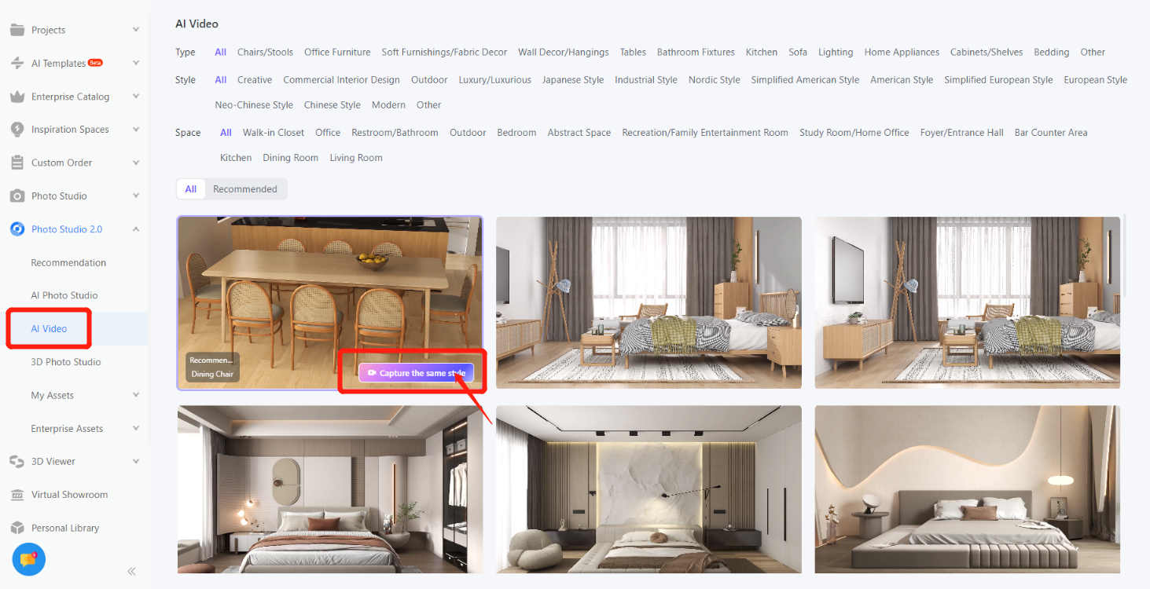Filter Space by Living Room
Viewport: 1150px width, 589px height.
pos(356,158)
